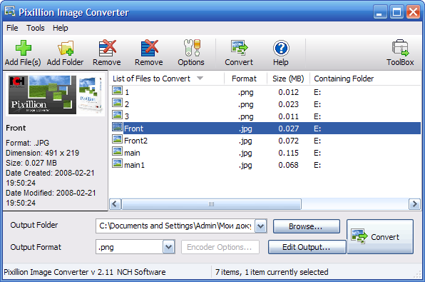
Task: Click the large Convert button at the bottom right
Action: click(x=380, y=237)
